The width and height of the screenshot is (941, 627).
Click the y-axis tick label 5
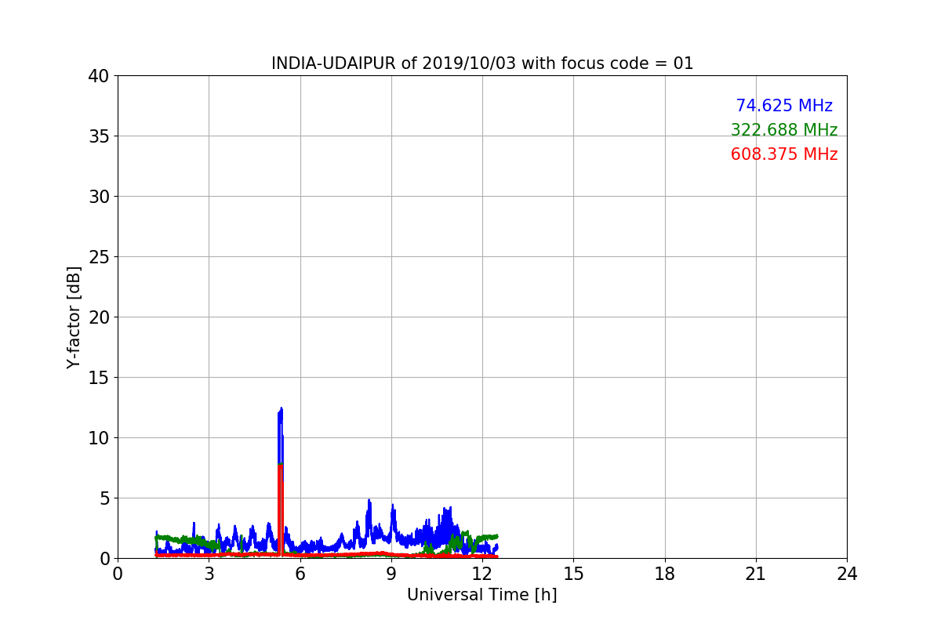(104, 498)
